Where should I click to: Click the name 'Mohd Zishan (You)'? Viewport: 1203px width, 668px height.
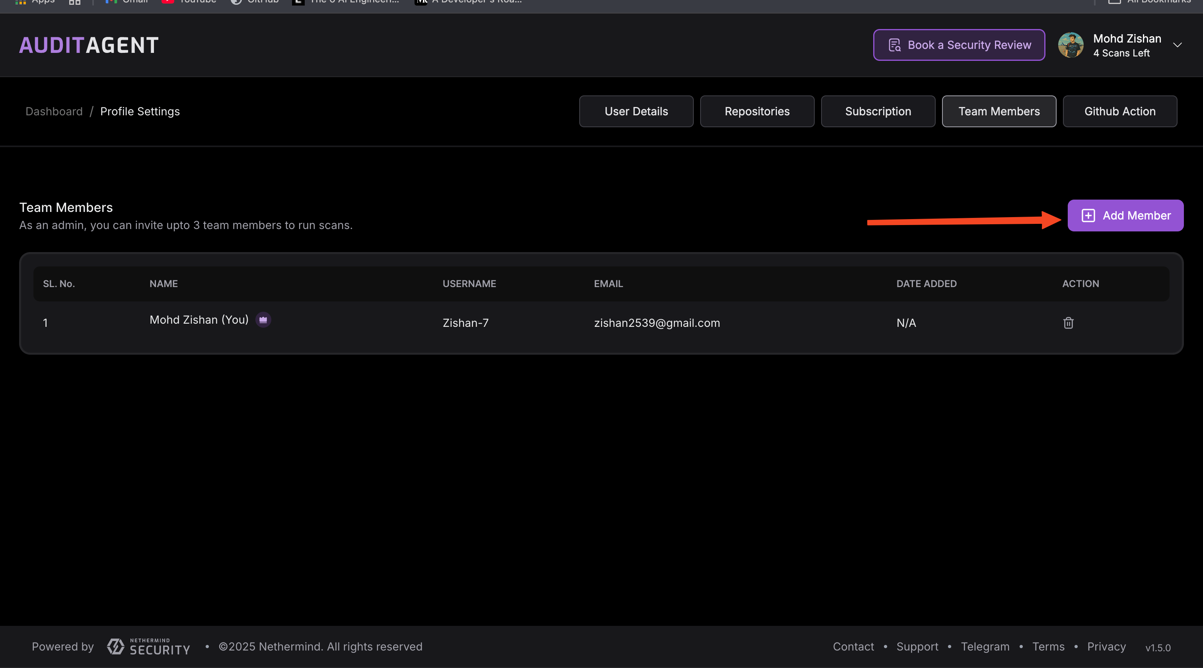[x=199, y=320]
